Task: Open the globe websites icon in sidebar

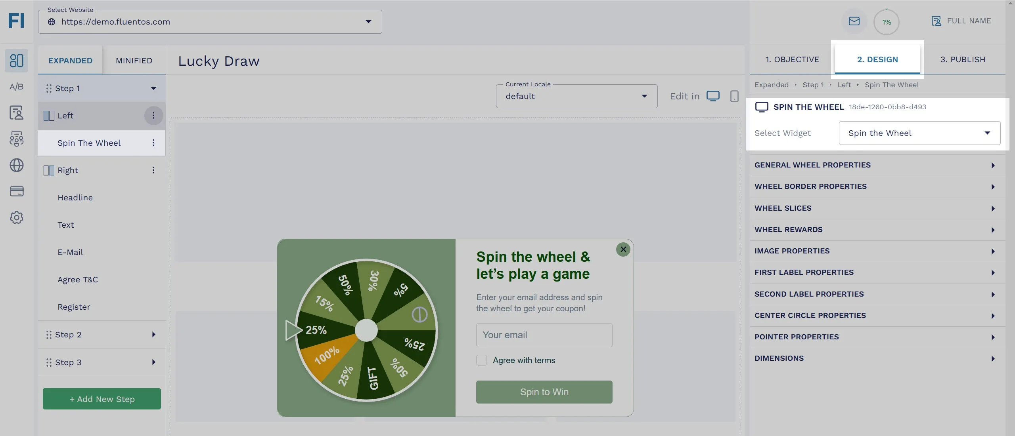Action: [16, 165]
